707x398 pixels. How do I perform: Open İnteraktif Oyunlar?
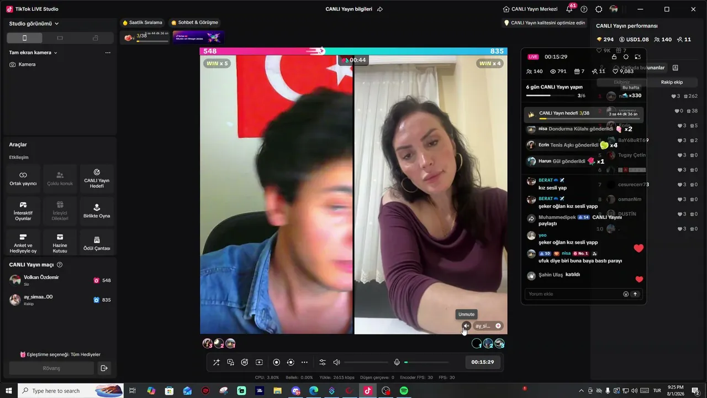[x=23, y=211]
